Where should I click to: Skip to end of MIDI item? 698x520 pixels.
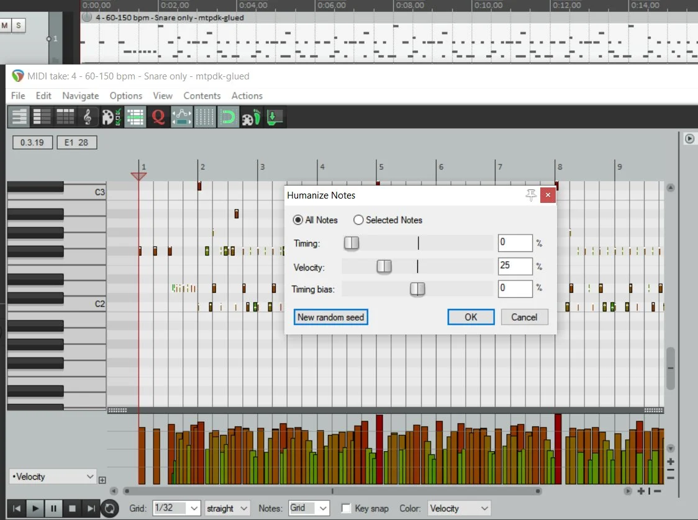91,508
